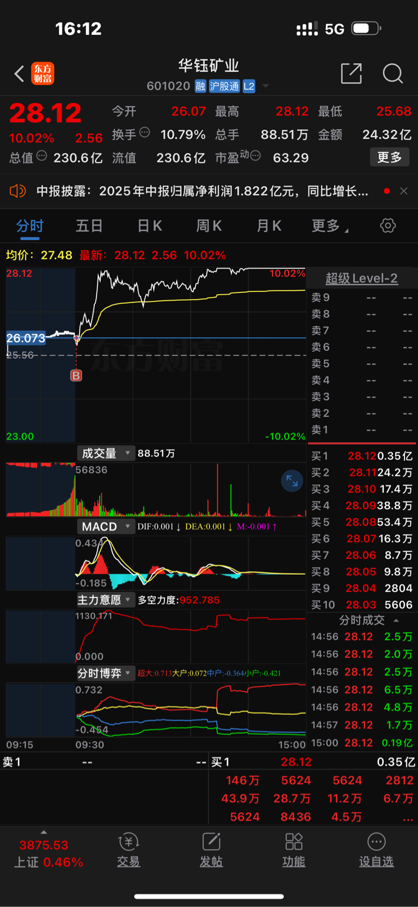
Task: Tap the info icon beside 换手
Action: [145, 132]
